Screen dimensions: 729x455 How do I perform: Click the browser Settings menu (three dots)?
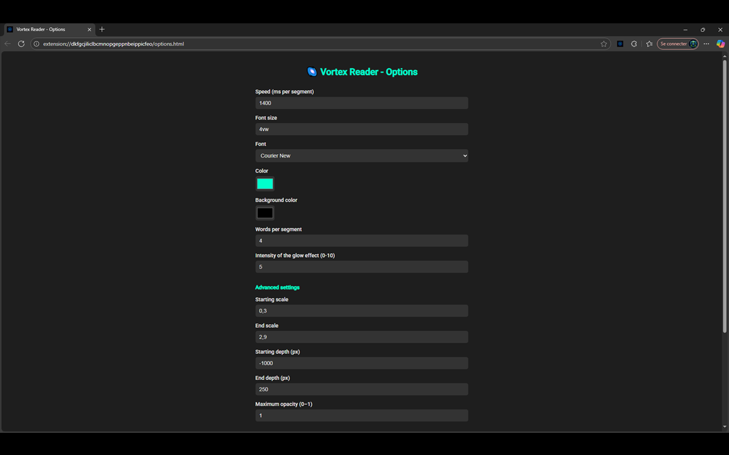tap(706, 43)
